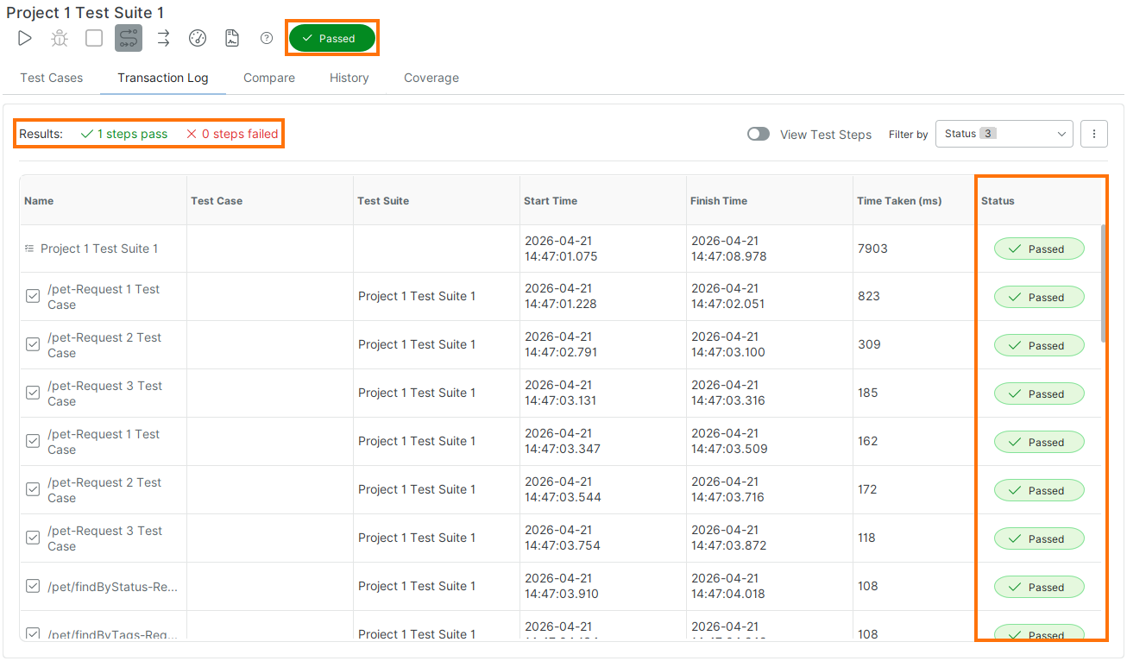Image resolution: width=1127 pixels, height=661 pixels.
Task: Click the bug debug icon
Action: tap(60, 38)
